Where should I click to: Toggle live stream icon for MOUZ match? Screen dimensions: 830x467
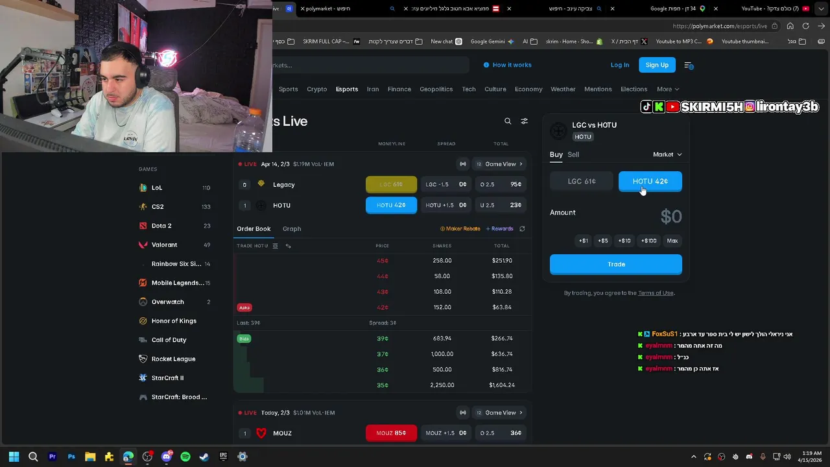[463, 413]
